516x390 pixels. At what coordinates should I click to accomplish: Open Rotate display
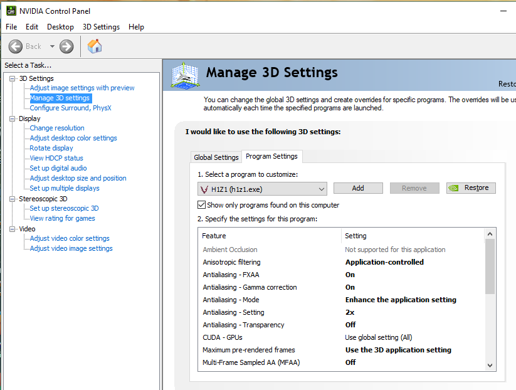click(51, 148)
